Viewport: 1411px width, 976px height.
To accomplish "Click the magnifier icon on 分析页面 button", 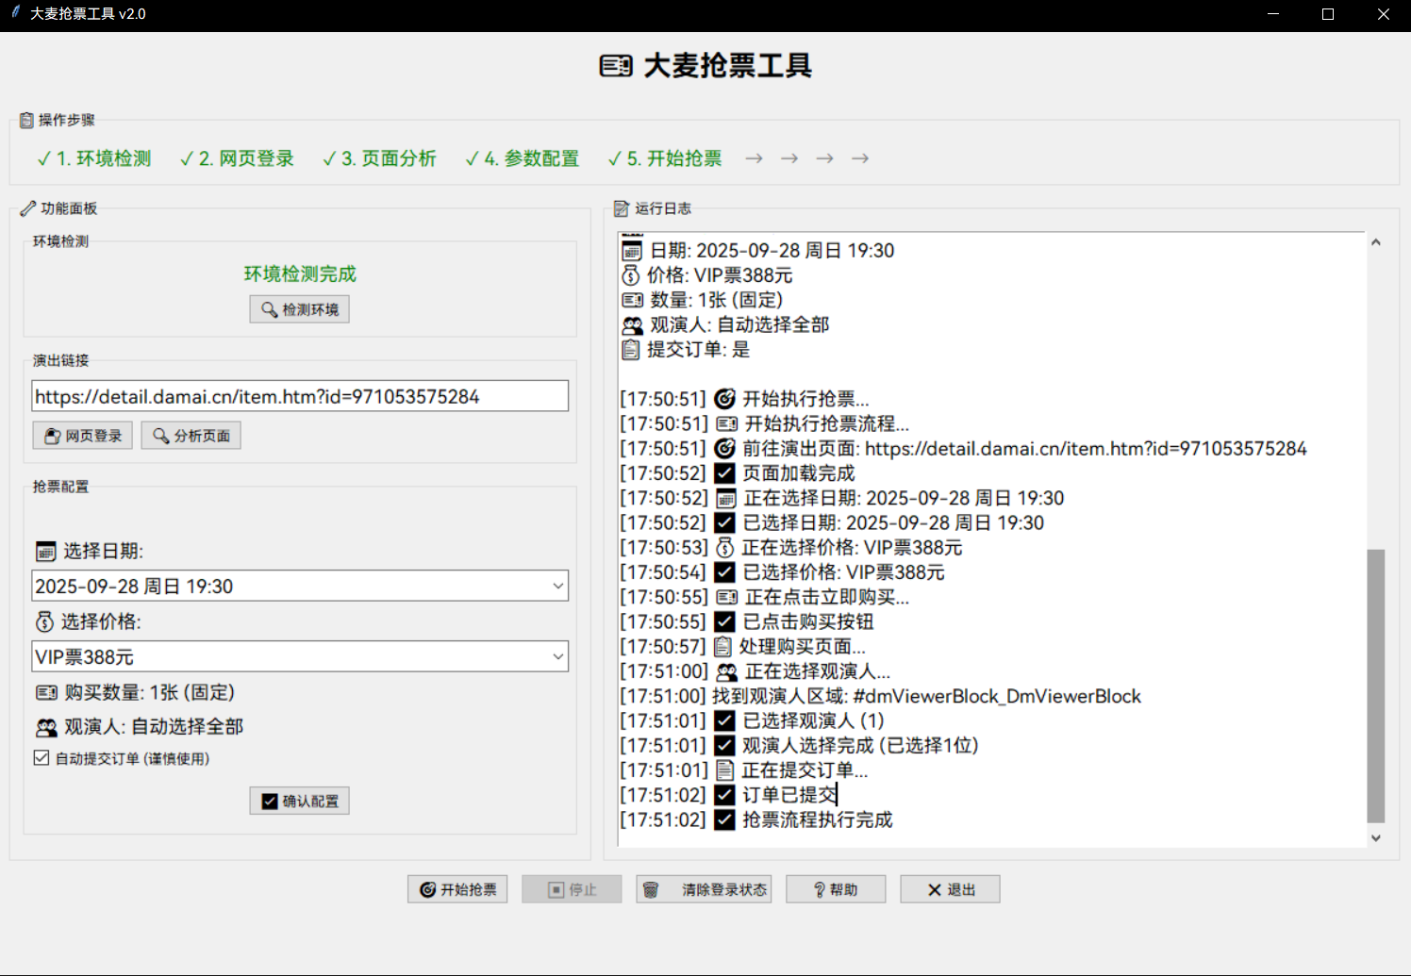I will pos(161,437).
